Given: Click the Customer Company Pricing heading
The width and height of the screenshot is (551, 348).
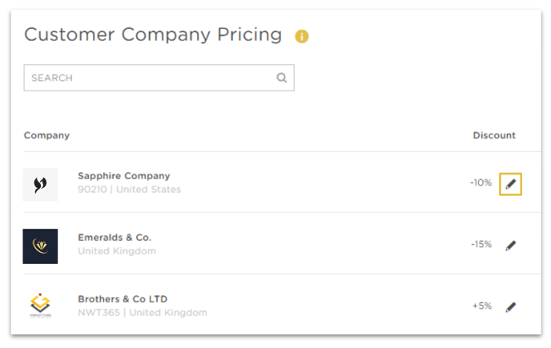Looking at the screenshot, I should [153, 34].
